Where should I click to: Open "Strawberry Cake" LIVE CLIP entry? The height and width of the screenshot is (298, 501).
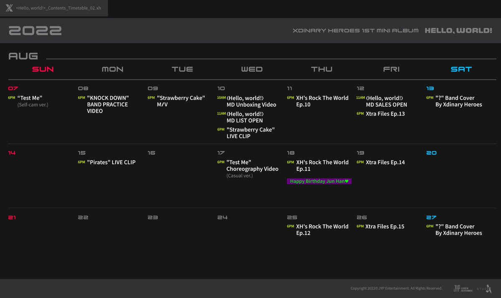[246, 133]
